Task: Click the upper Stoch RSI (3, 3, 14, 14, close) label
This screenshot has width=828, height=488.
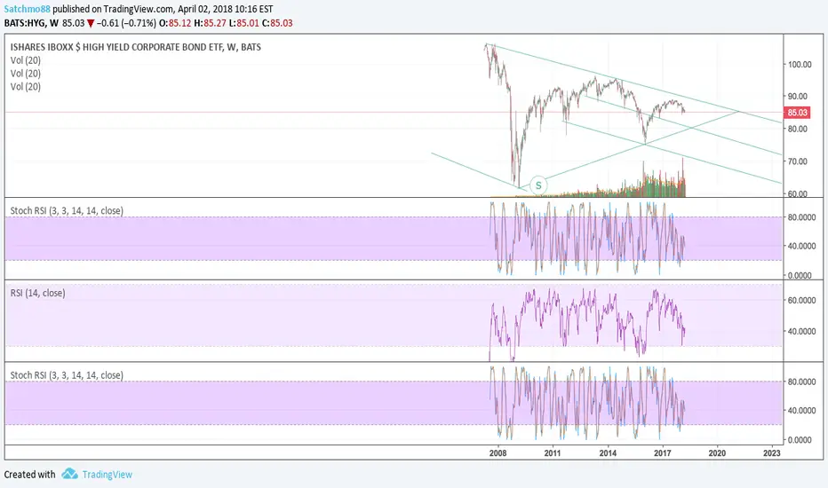Action: [x=67, y=210]
